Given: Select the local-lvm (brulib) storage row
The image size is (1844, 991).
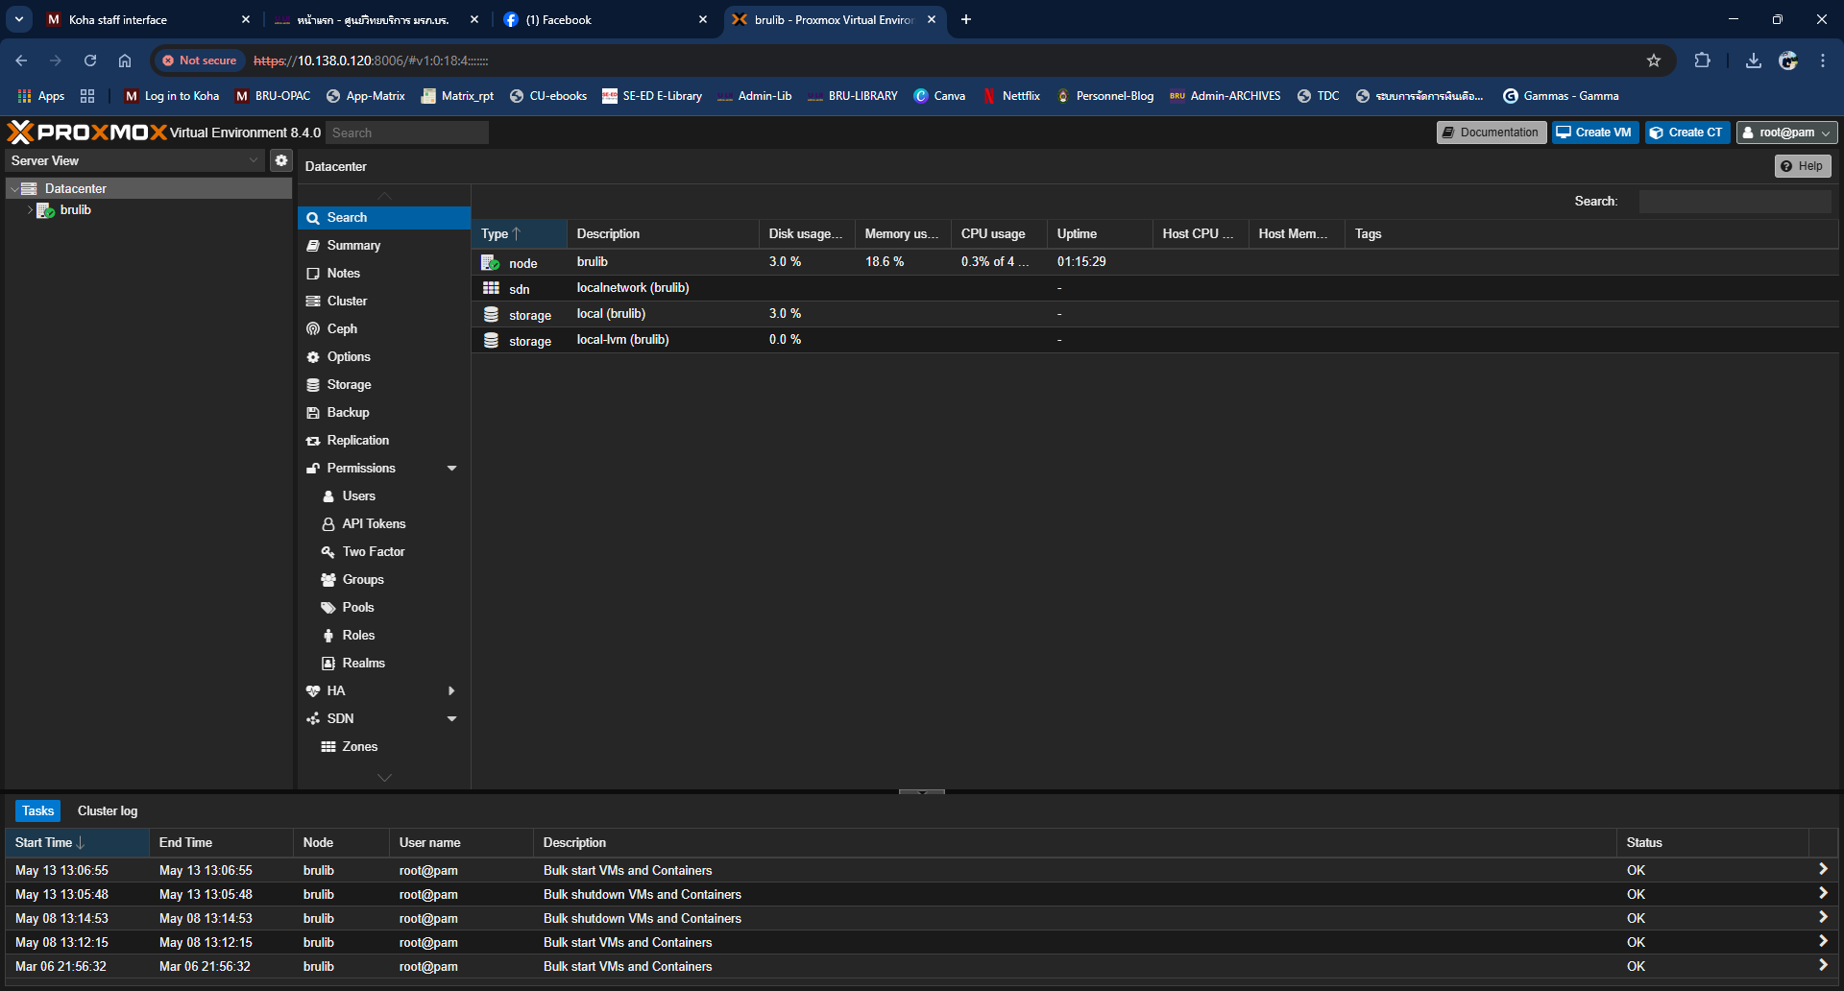Looking at the screenshot, I should tap(1154, 340).
